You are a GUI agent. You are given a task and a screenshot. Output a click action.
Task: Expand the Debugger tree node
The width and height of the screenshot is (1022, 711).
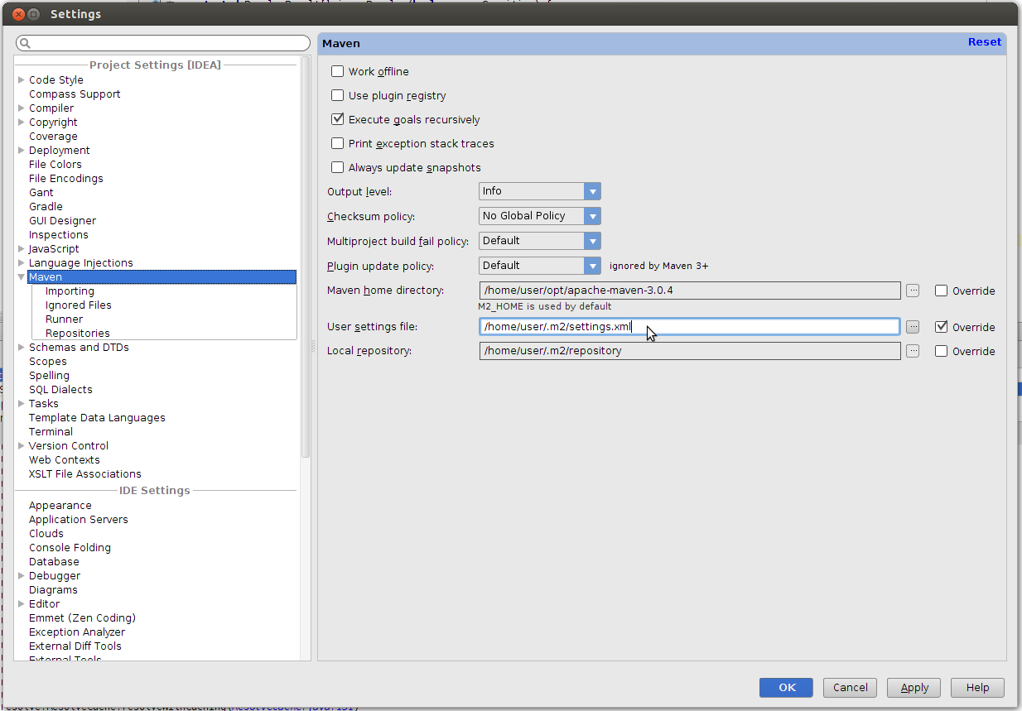click(22, 576)
